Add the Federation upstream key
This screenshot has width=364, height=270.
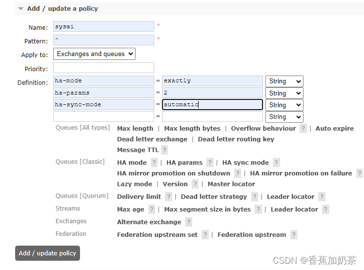click(x=252, y=235)
